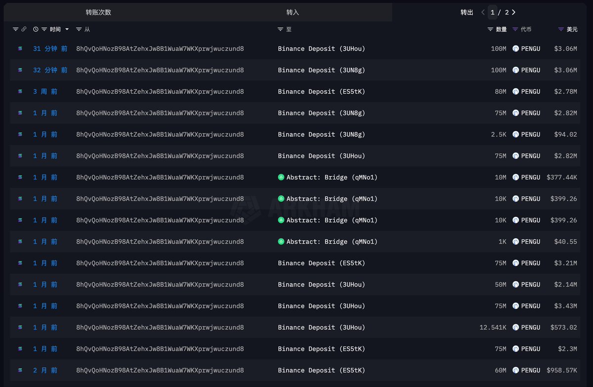
Task: Open the filter icon beside 时间
Action: [x=44, y=29]
